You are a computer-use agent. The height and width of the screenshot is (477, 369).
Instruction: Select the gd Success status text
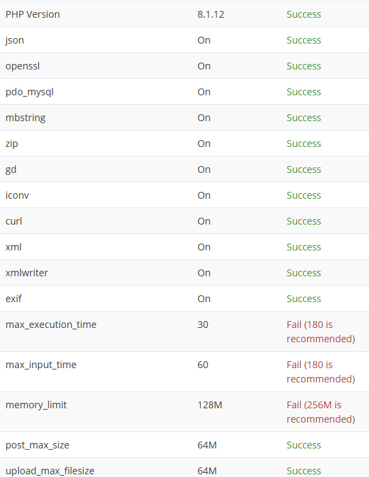[x=304, y=169]
